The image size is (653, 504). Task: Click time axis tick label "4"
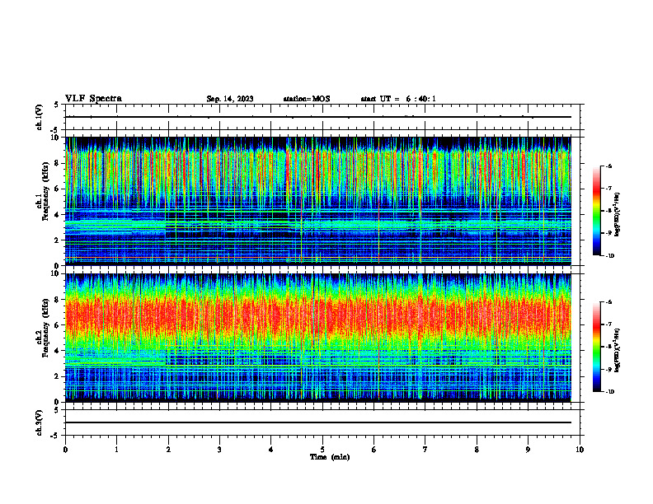click(271, 450)
